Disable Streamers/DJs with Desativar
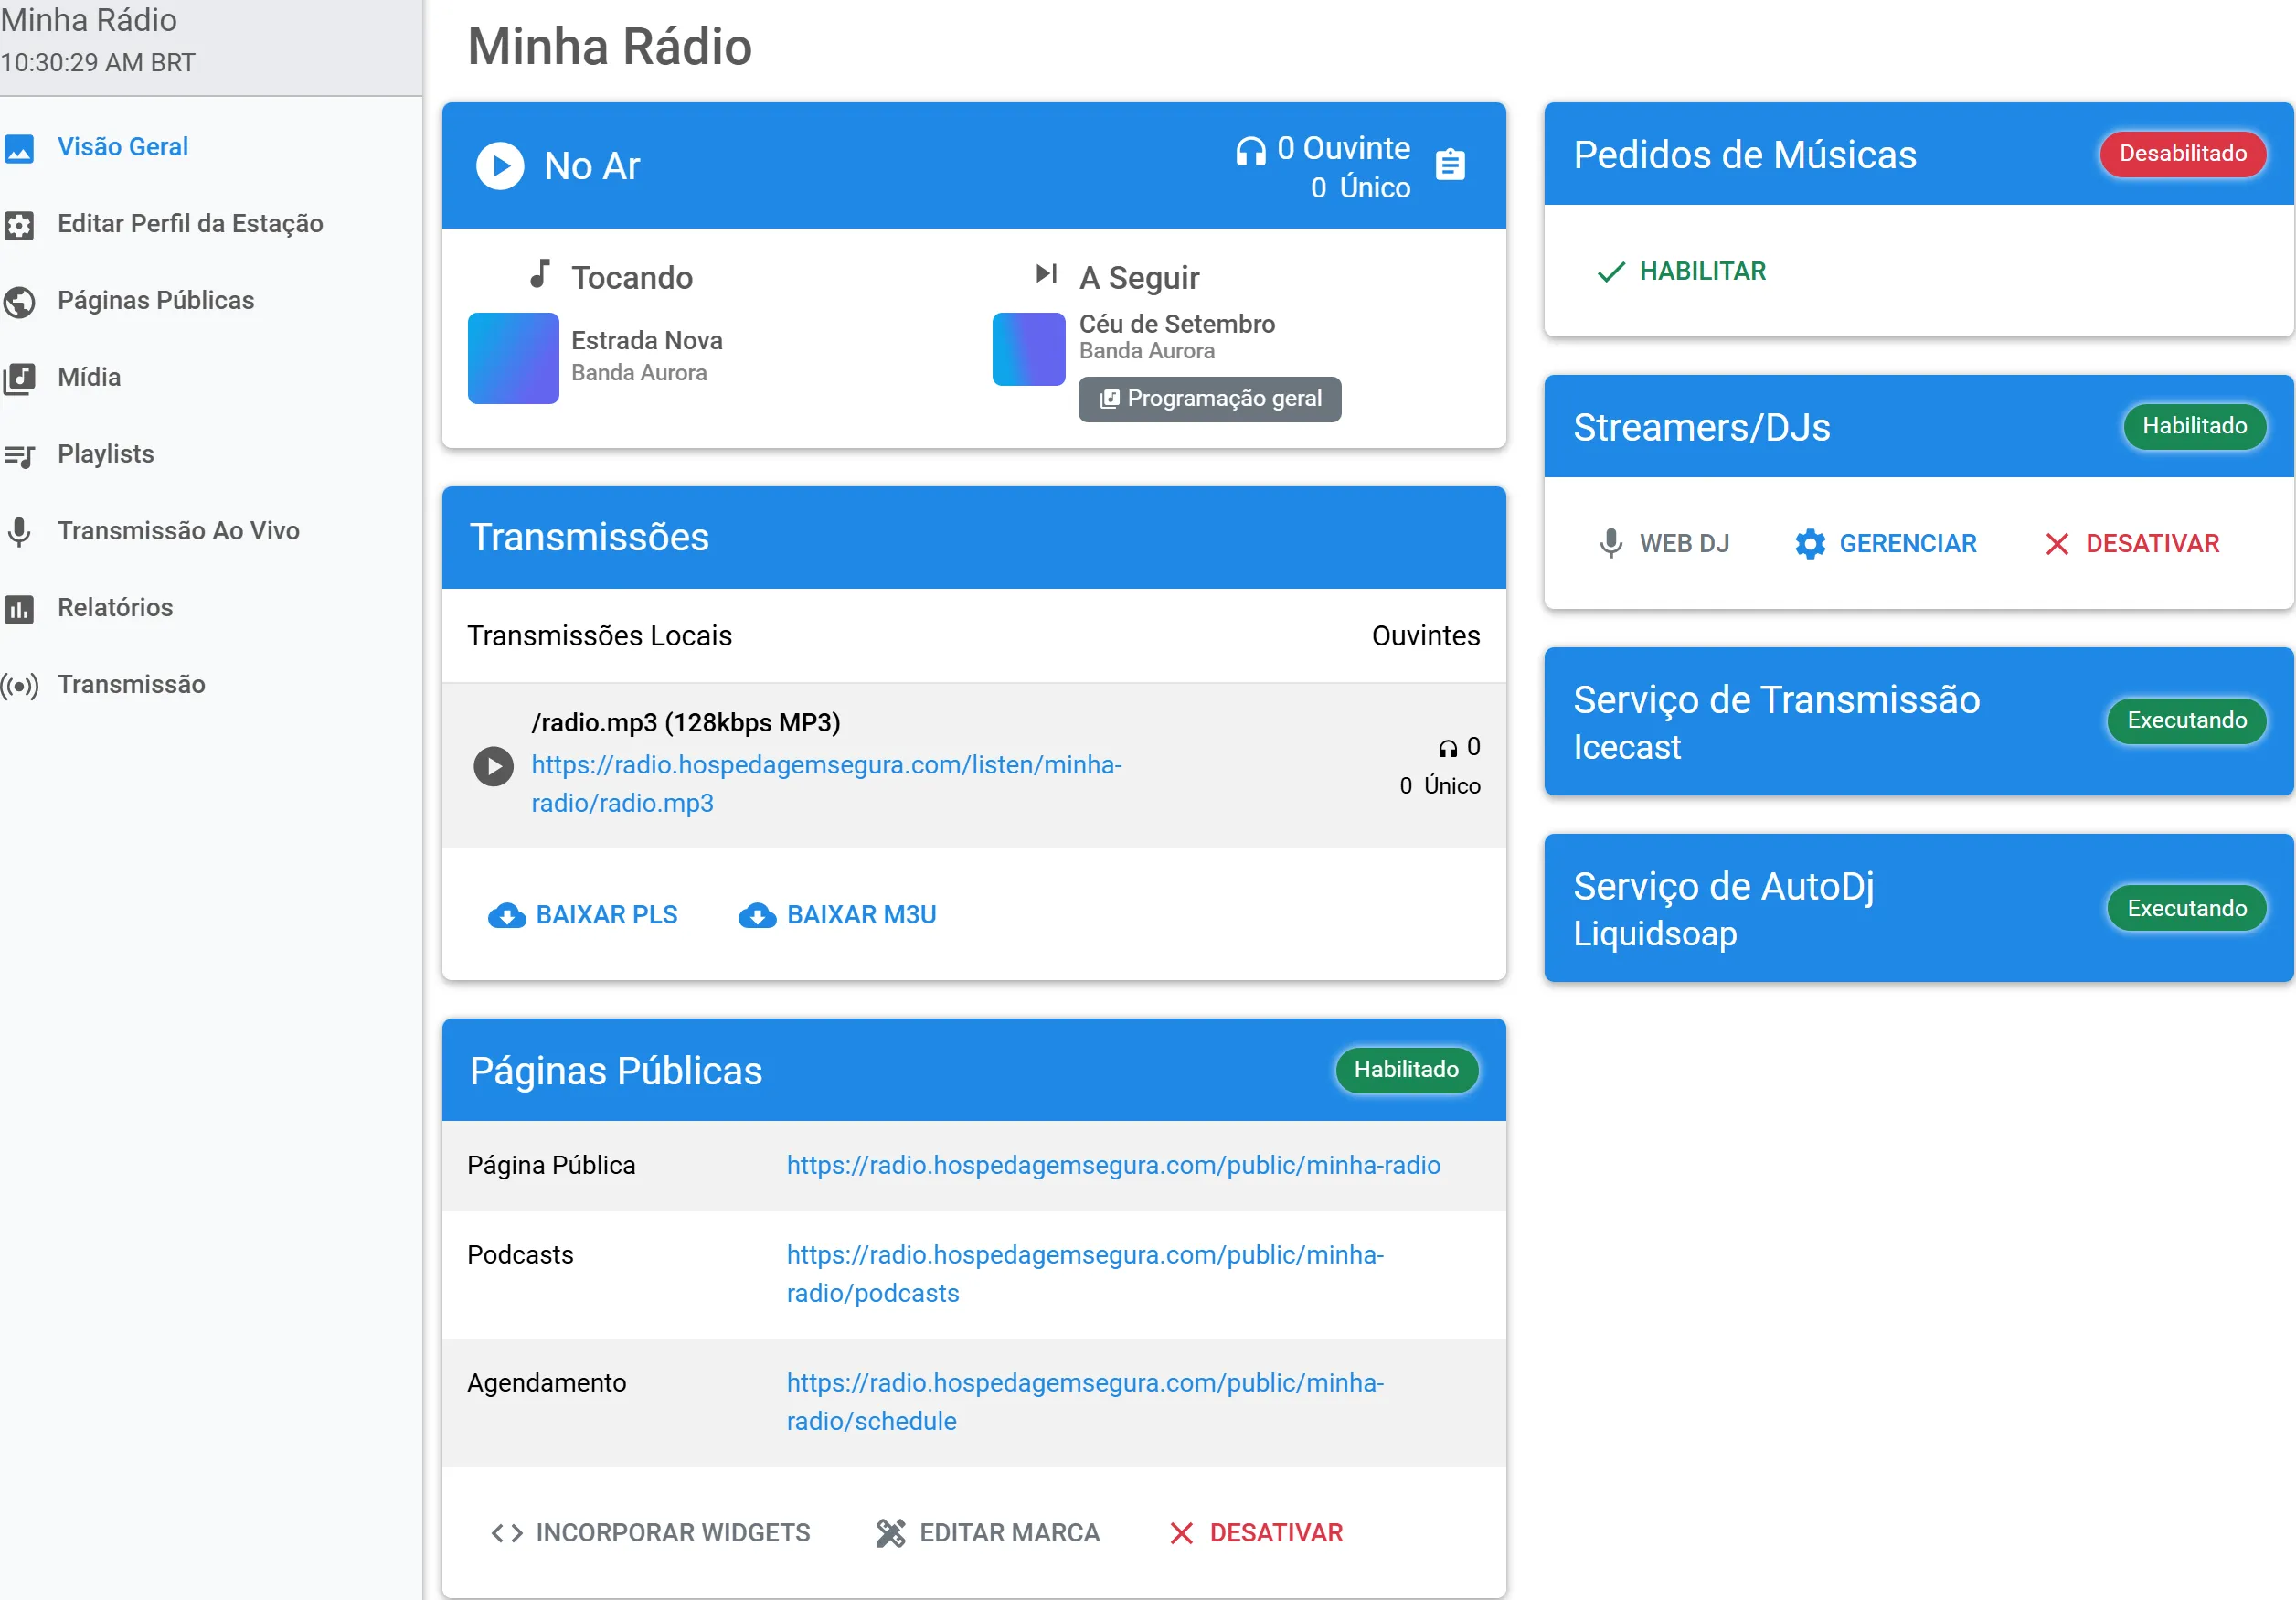Screen dimensions: 2296x1600 [x=2132, y=544]
